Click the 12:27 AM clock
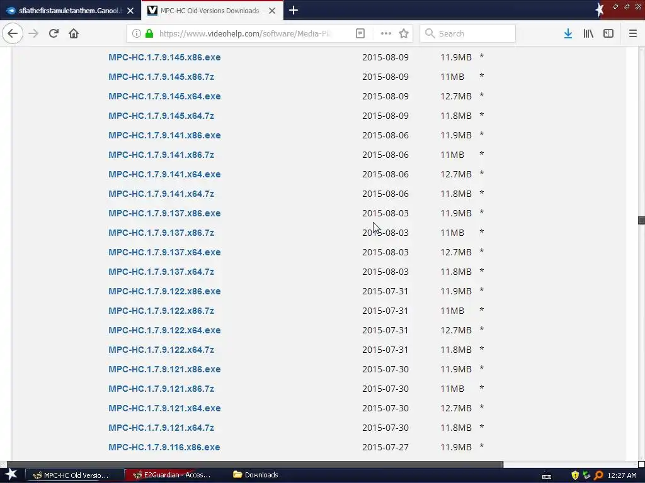Screen dimensions: 645x483 (x=622, y=475)
